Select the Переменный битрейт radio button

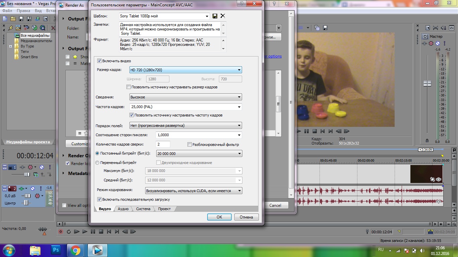click(x=98, y=163)
